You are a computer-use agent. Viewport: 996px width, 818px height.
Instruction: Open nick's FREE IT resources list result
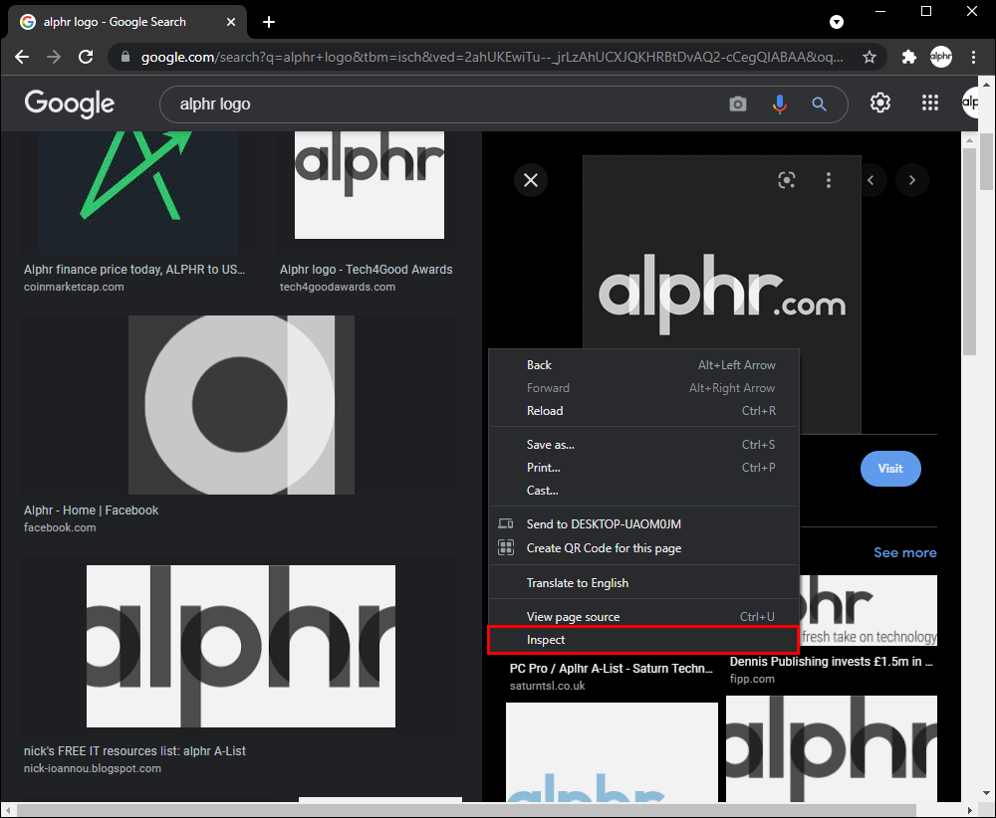coord(134,751)
